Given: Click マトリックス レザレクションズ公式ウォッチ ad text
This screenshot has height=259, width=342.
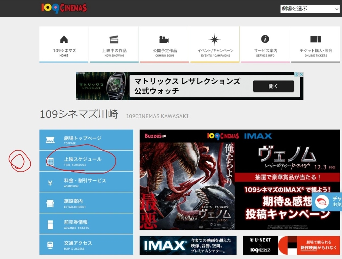Looking at the screenshot, I should coord(188,86).
